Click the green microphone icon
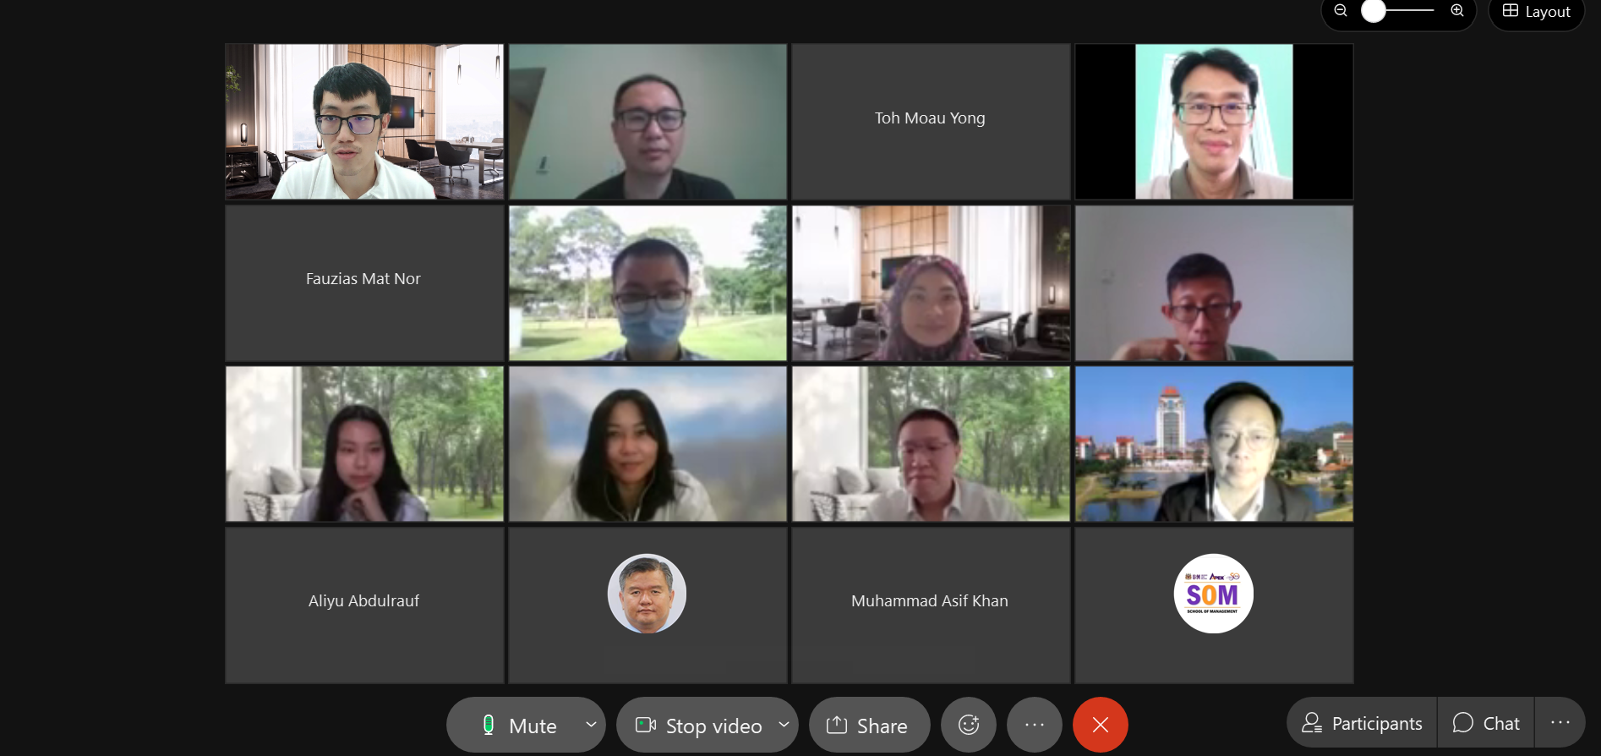 tap(488, 725)
